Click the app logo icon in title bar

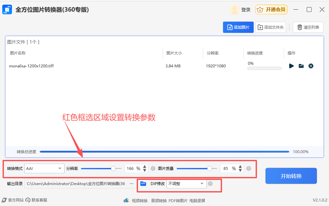pos(7,9)
